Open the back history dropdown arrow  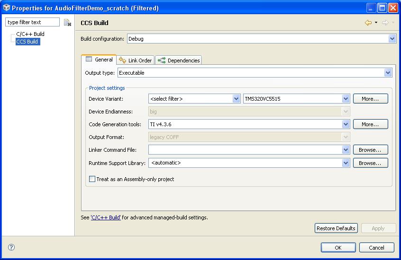(376, 23)
